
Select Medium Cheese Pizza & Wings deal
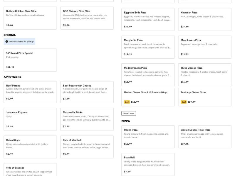(148, 97)
